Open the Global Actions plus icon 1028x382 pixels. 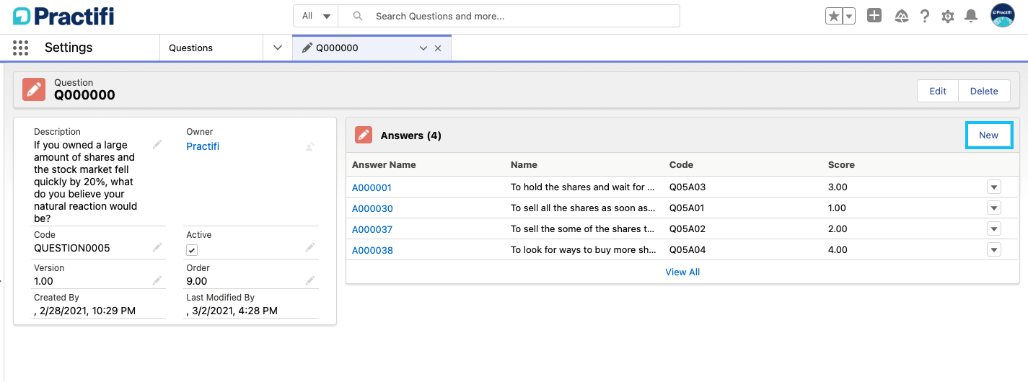pos(874,16)
